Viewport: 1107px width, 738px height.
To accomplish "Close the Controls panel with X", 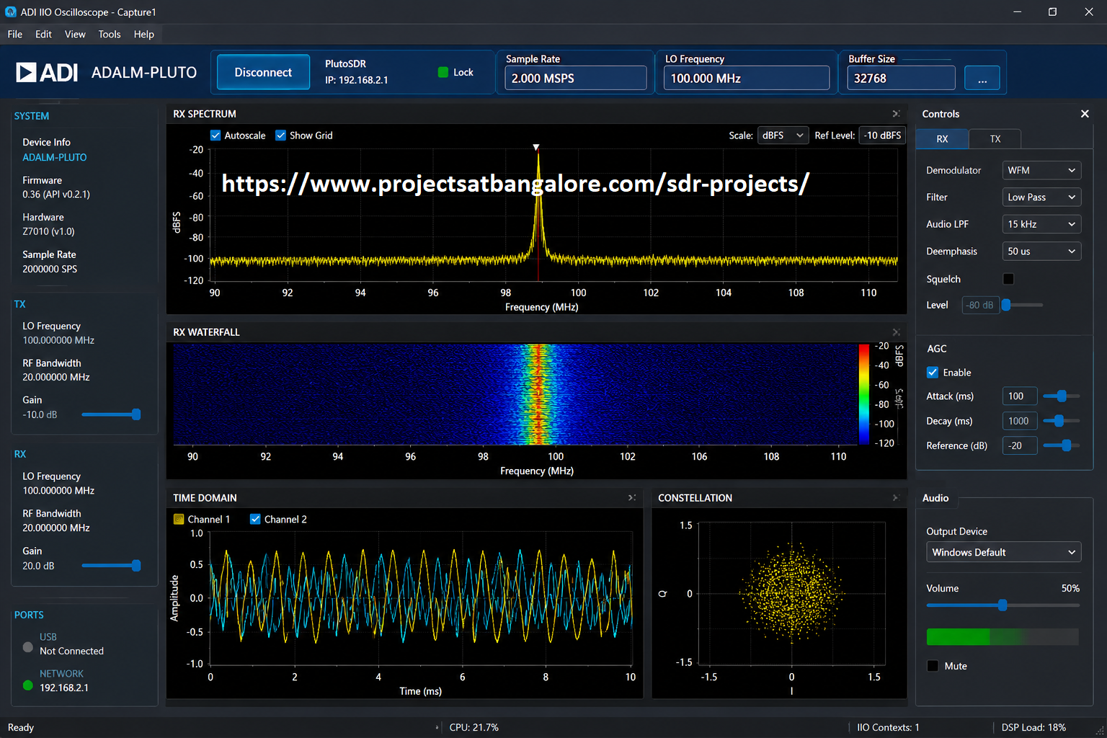I will click(1085, 114).
